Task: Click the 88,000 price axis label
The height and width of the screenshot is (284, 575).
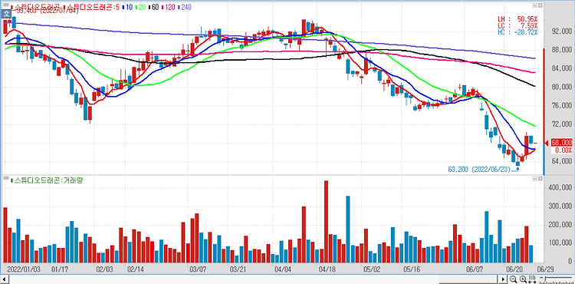Action: 561,50
